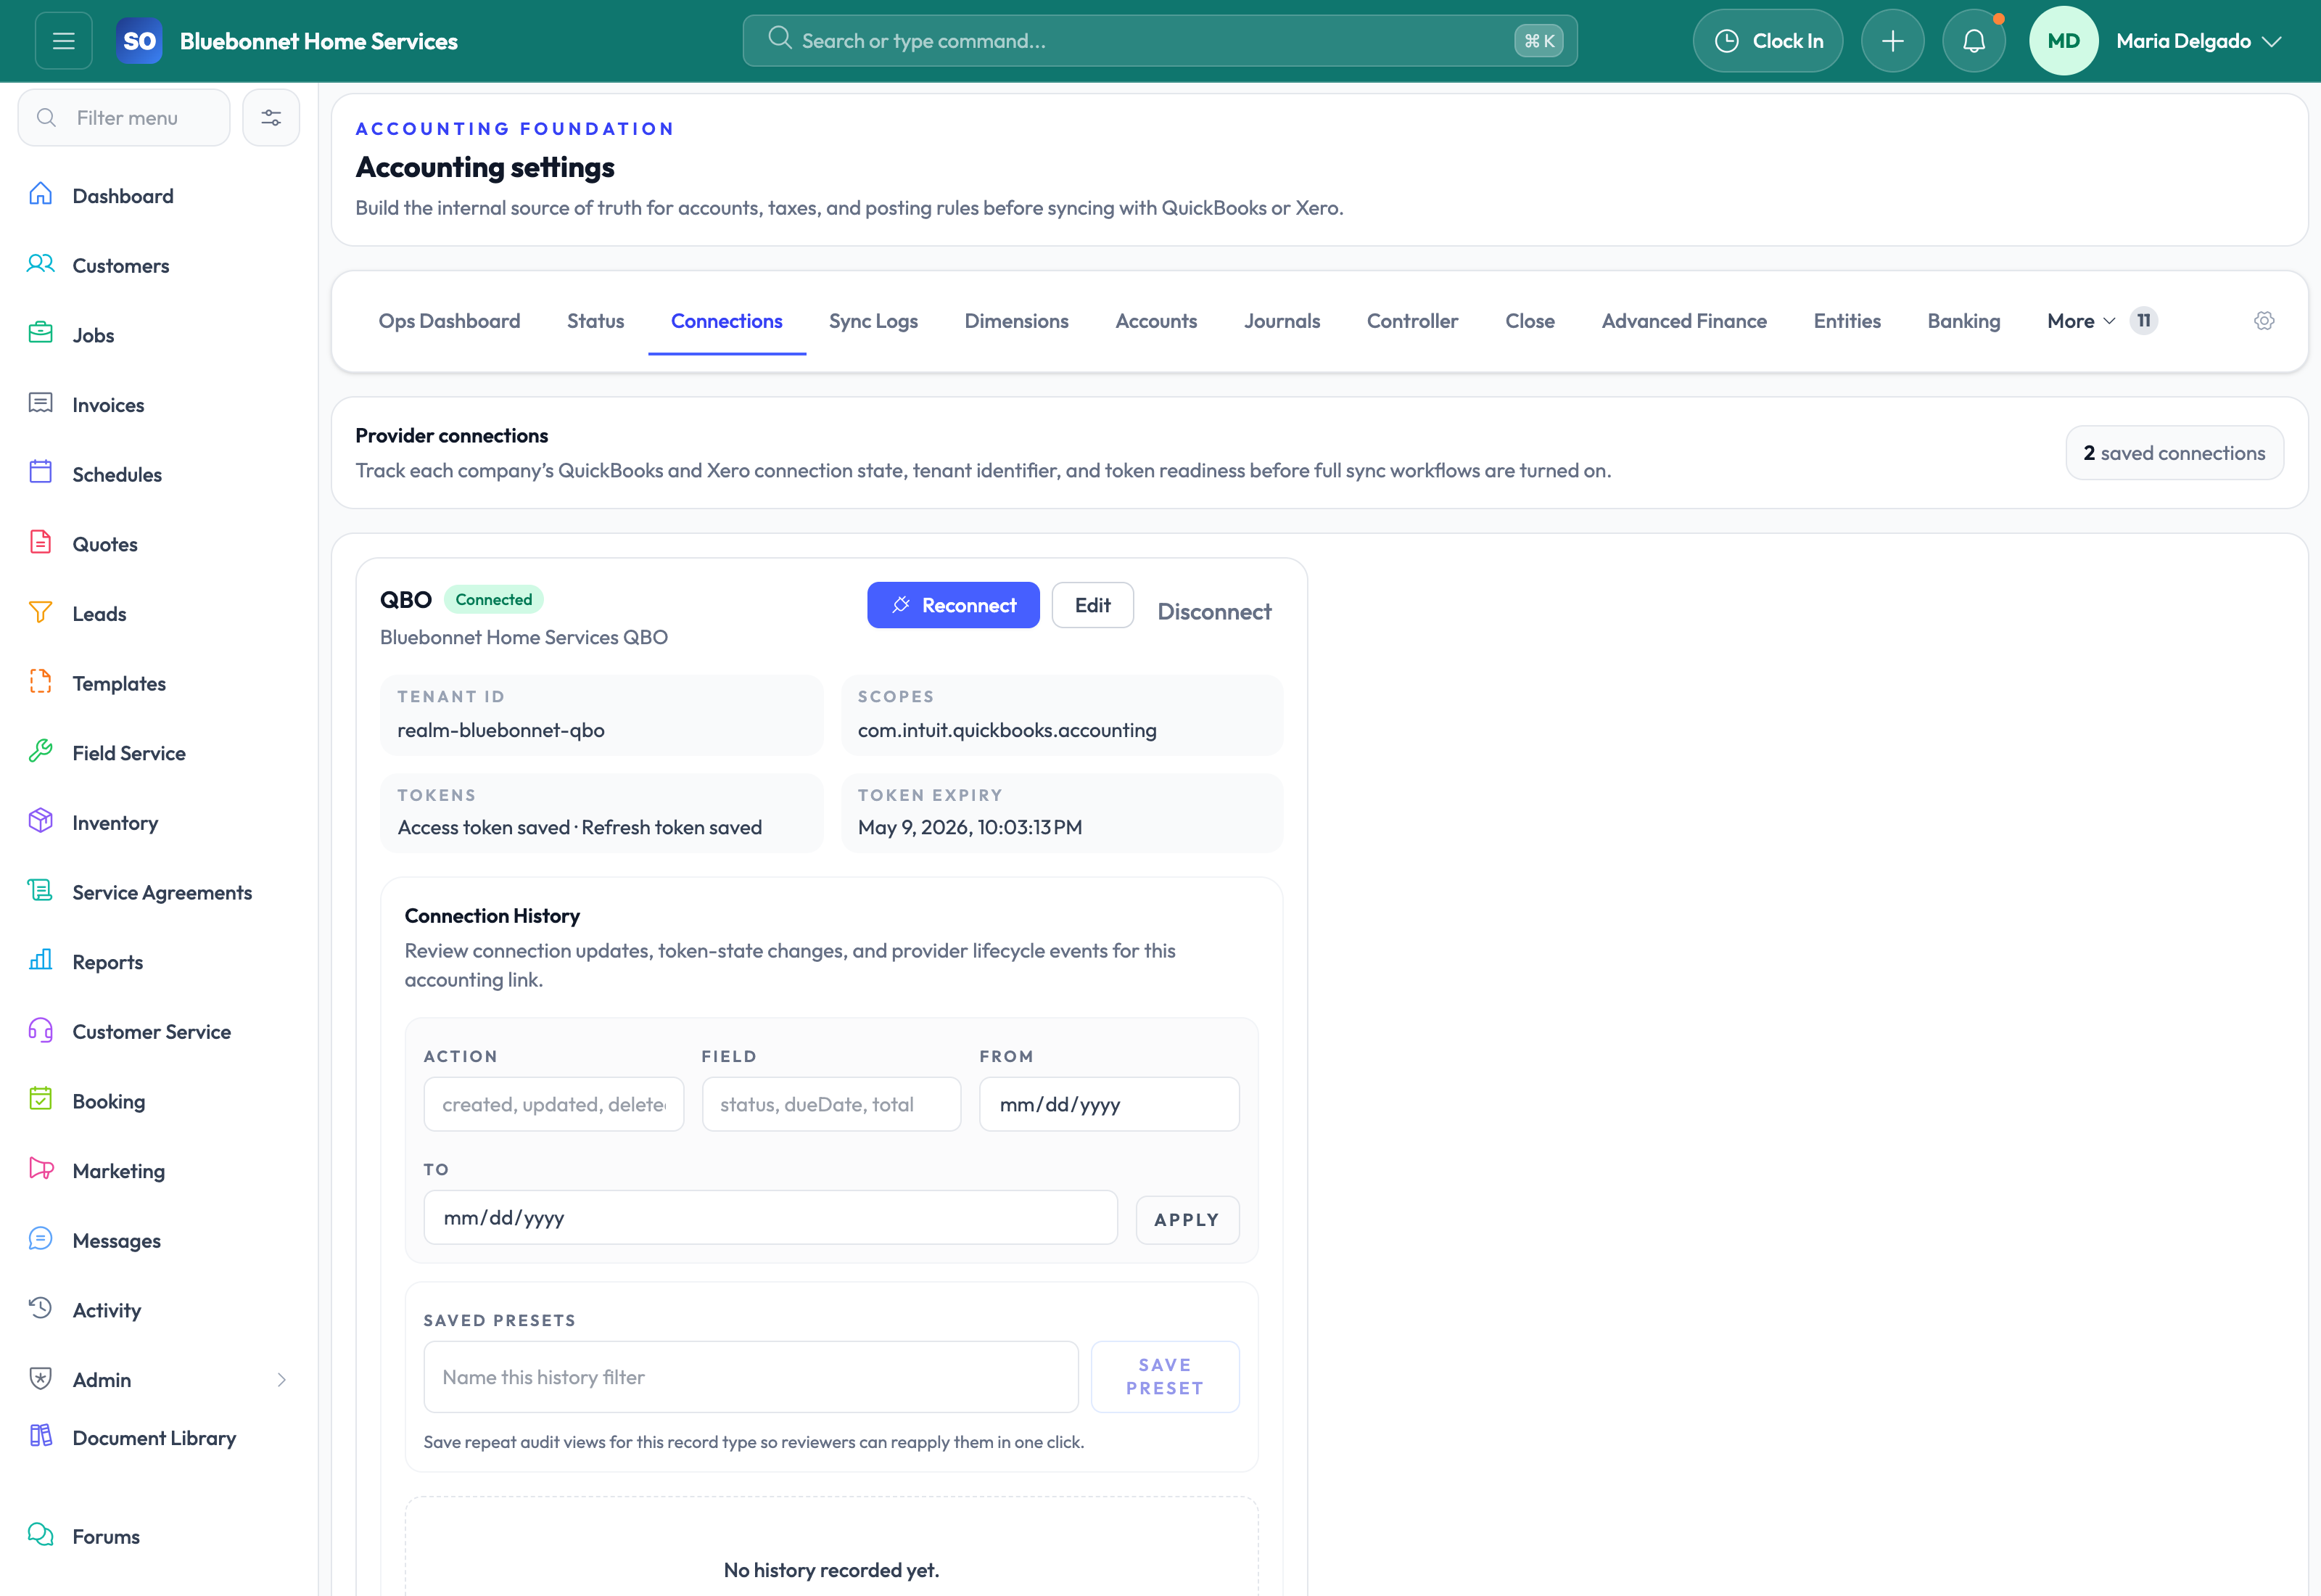
Task: Click the Action filter field
Action: pyautogui.click(x=553, y=1104)
